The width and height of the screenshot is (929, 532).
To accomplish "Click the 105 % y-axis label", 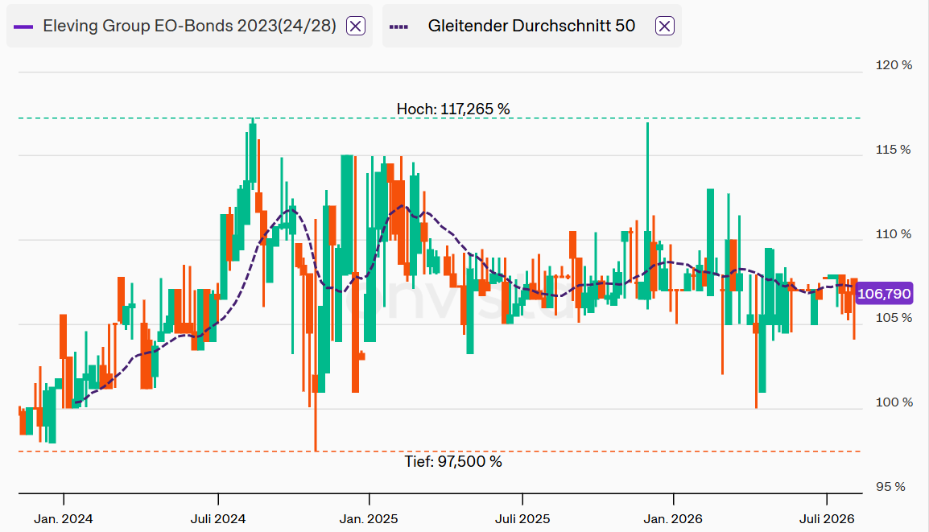I will [894, 318].
